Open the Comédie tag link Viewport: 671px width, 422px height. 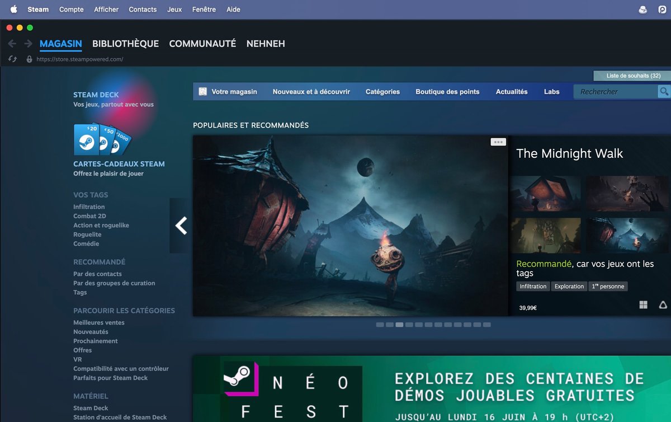coord(86,244)
